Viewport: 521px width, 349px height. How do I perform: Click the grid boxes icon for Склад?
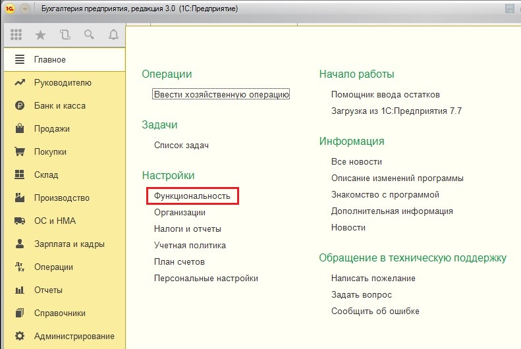[20, 174]
